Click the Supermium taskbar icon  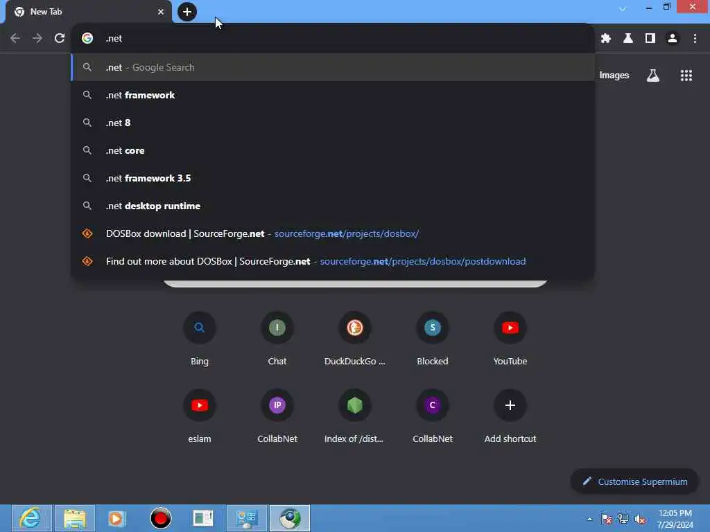pyautogui.click(x=290, y=518)
